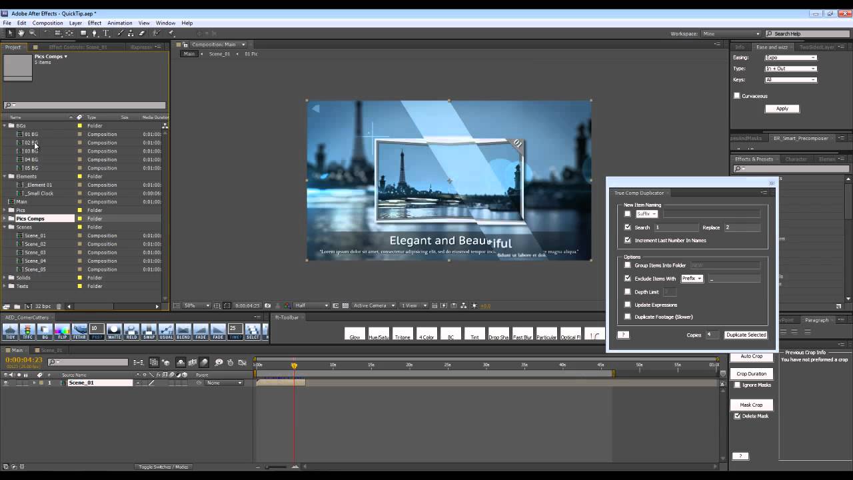The width and height of the screenshot is (853, 480).
Task: Enable the Depth Limit checkbox
Action: coord(627,292)
